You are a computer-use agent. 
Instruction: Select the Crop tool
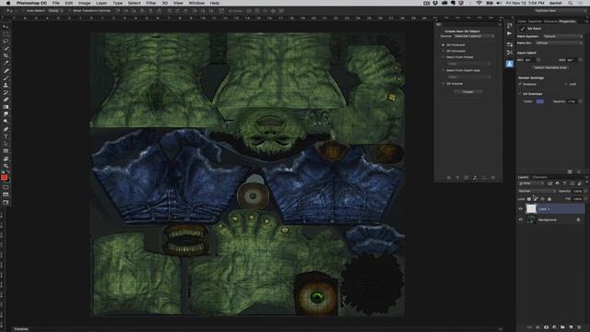[6, 55]
